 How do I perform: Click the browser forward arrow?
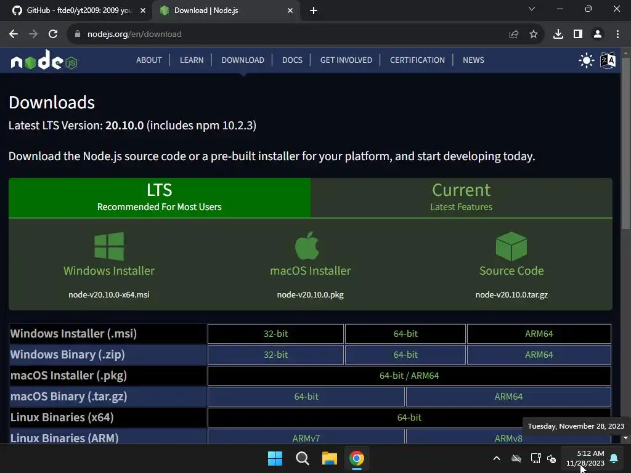(33, 34)
